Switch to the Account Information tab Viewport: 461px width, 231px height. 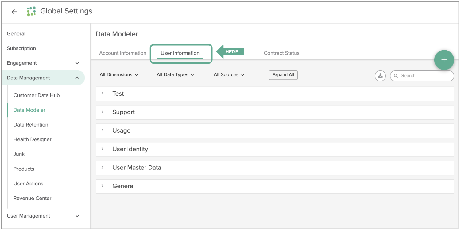123,53
